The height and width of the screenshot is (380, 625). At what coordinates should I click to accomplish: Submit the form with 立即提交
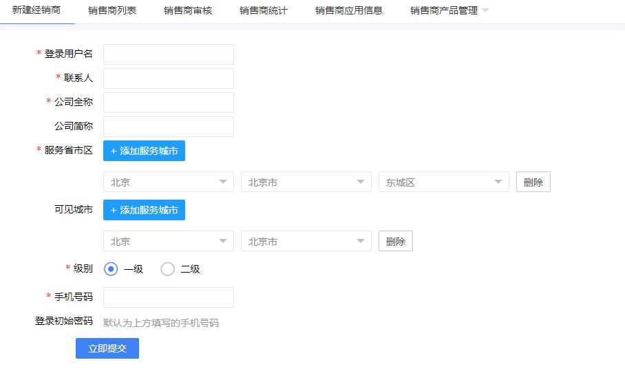107,348
